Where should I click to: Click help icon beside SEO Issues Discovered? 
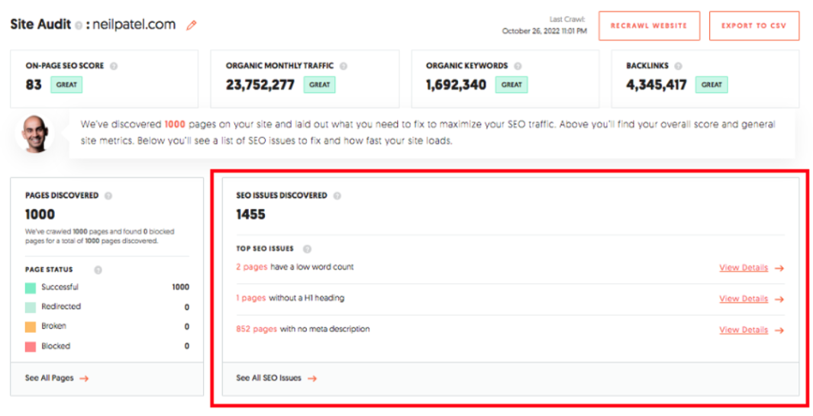[337, 195]
